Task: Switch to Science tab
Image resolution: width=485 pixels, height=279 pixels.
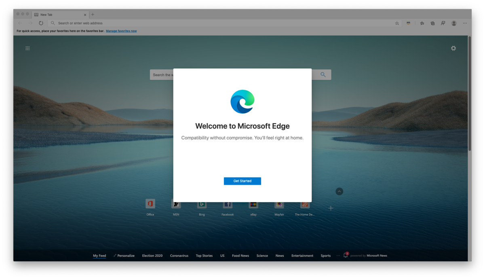Action: point(262,256)
